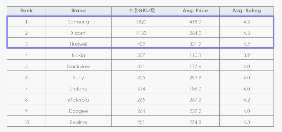Viewport: 282px width, 132px height.
Task: Click the Realme brand cell
Action: [x=79, y=122]
